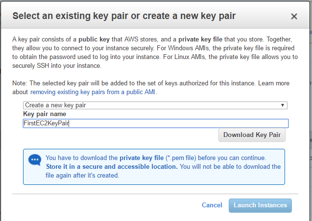Click the Launch Instances button

(260, 205)
